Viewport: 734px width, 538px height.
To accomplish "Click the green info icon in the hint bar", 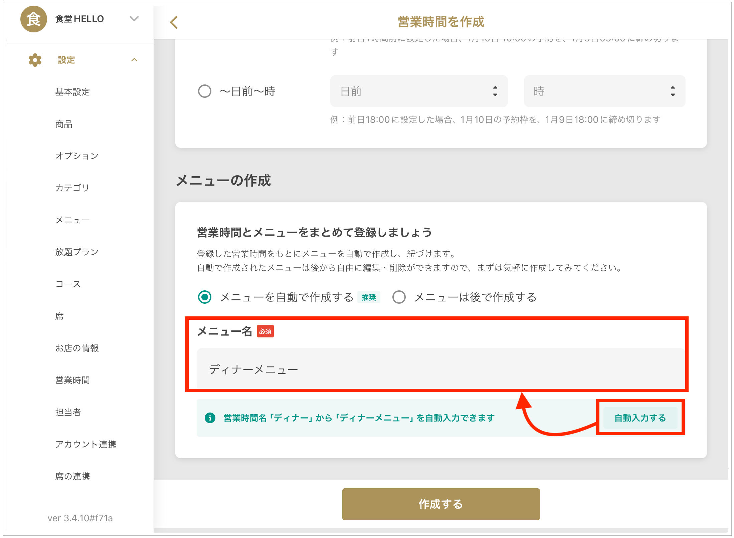I will (210, 418).
